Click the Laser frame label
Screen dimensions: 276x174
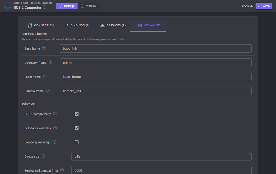tap(33, 77)
